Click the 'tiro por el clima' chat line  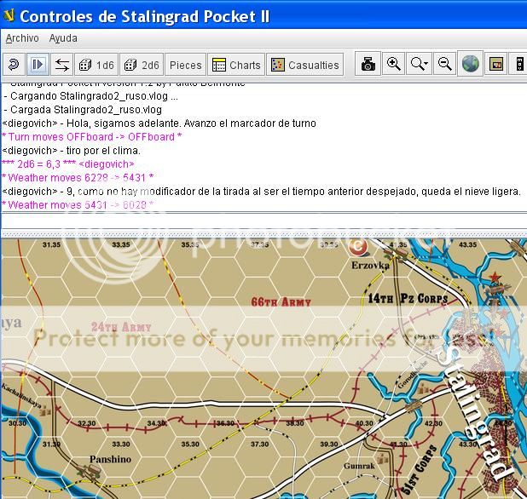pos(71,151)
